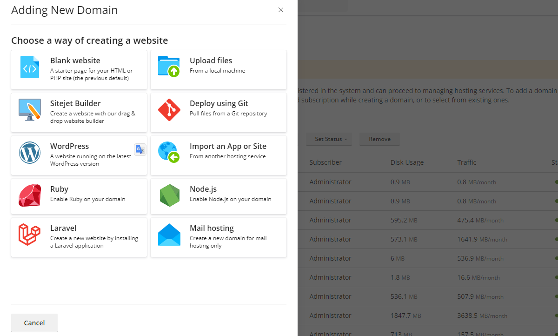Click the Git logo icon
558x336 pixels.
pos(169,110)
